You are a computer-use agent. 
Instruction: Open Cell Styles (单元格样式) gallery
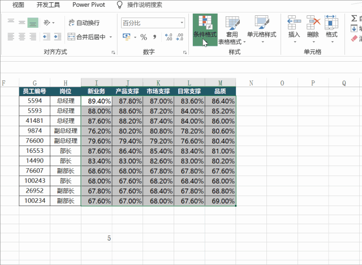point(261,28)
